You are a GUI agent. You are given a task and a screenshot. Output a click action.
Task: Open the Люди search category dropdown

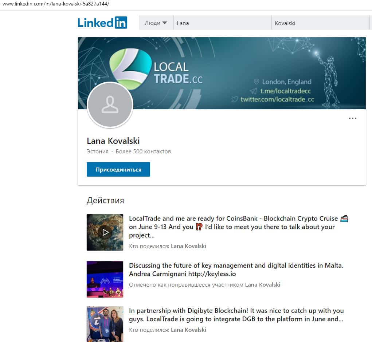(156, 23)
